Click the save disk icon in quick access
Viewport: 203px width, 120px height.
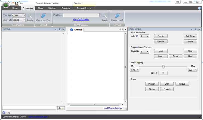[x=17, y=3]
